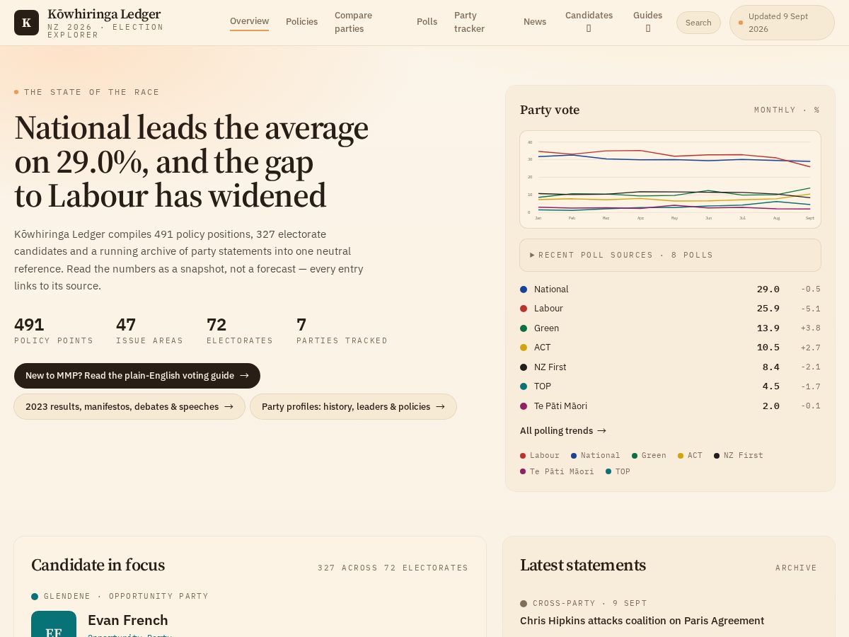Expand Recent poll sources disclosure triangle
The height and width of the screenshot is (637, 849).
[532, 255]
